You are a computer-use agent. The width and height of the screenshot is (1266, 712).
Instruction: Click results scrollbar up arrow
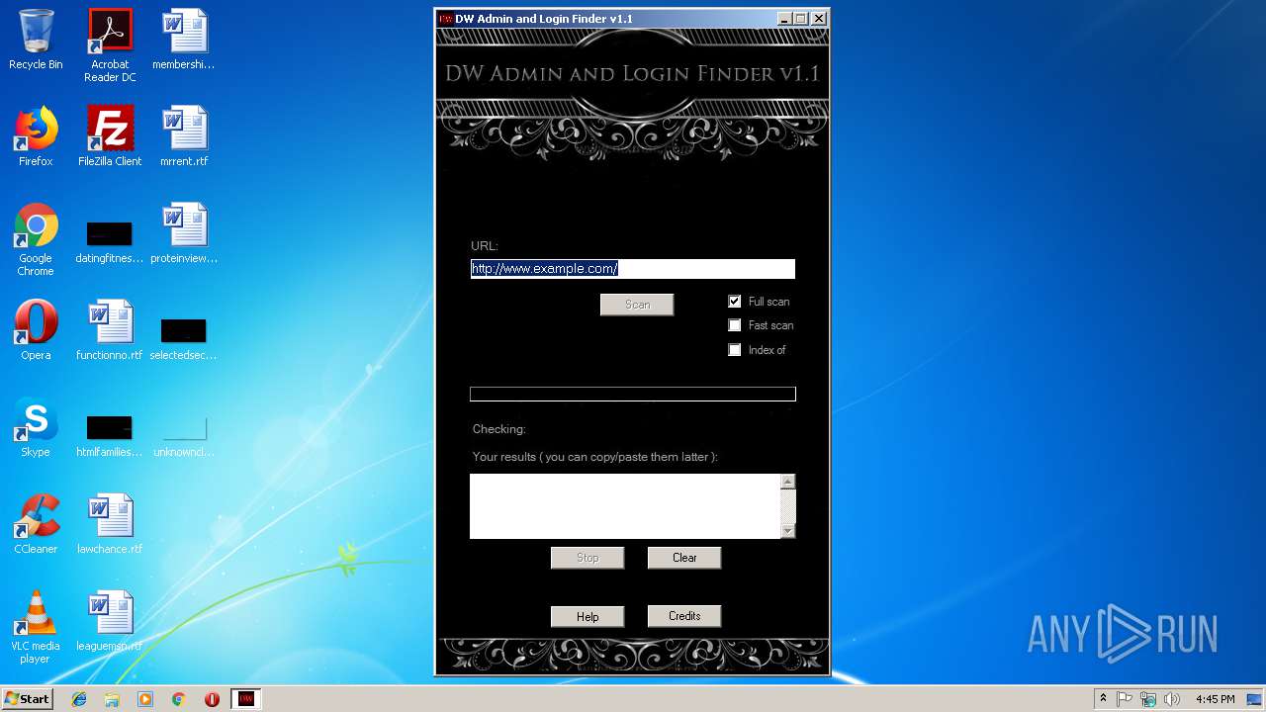788,482
